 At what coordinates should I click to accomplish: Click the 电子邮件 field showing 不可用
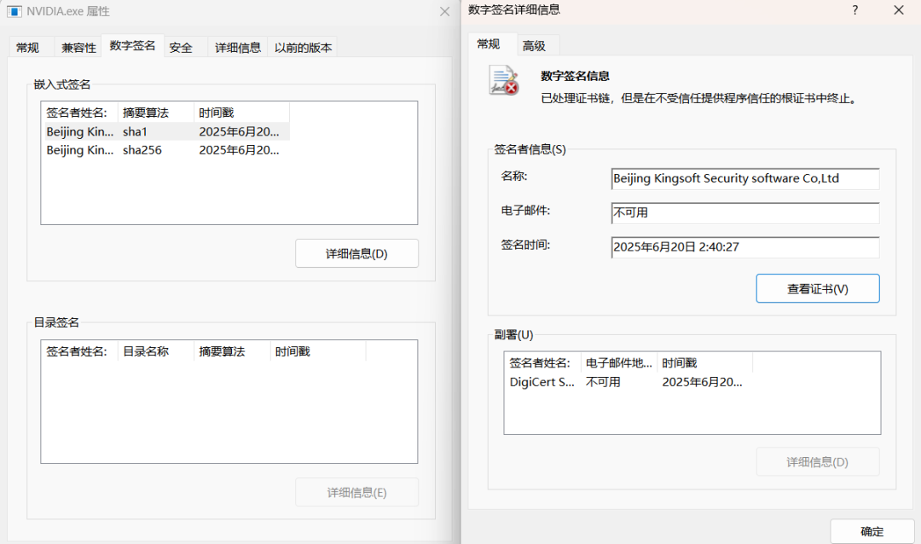744,212
